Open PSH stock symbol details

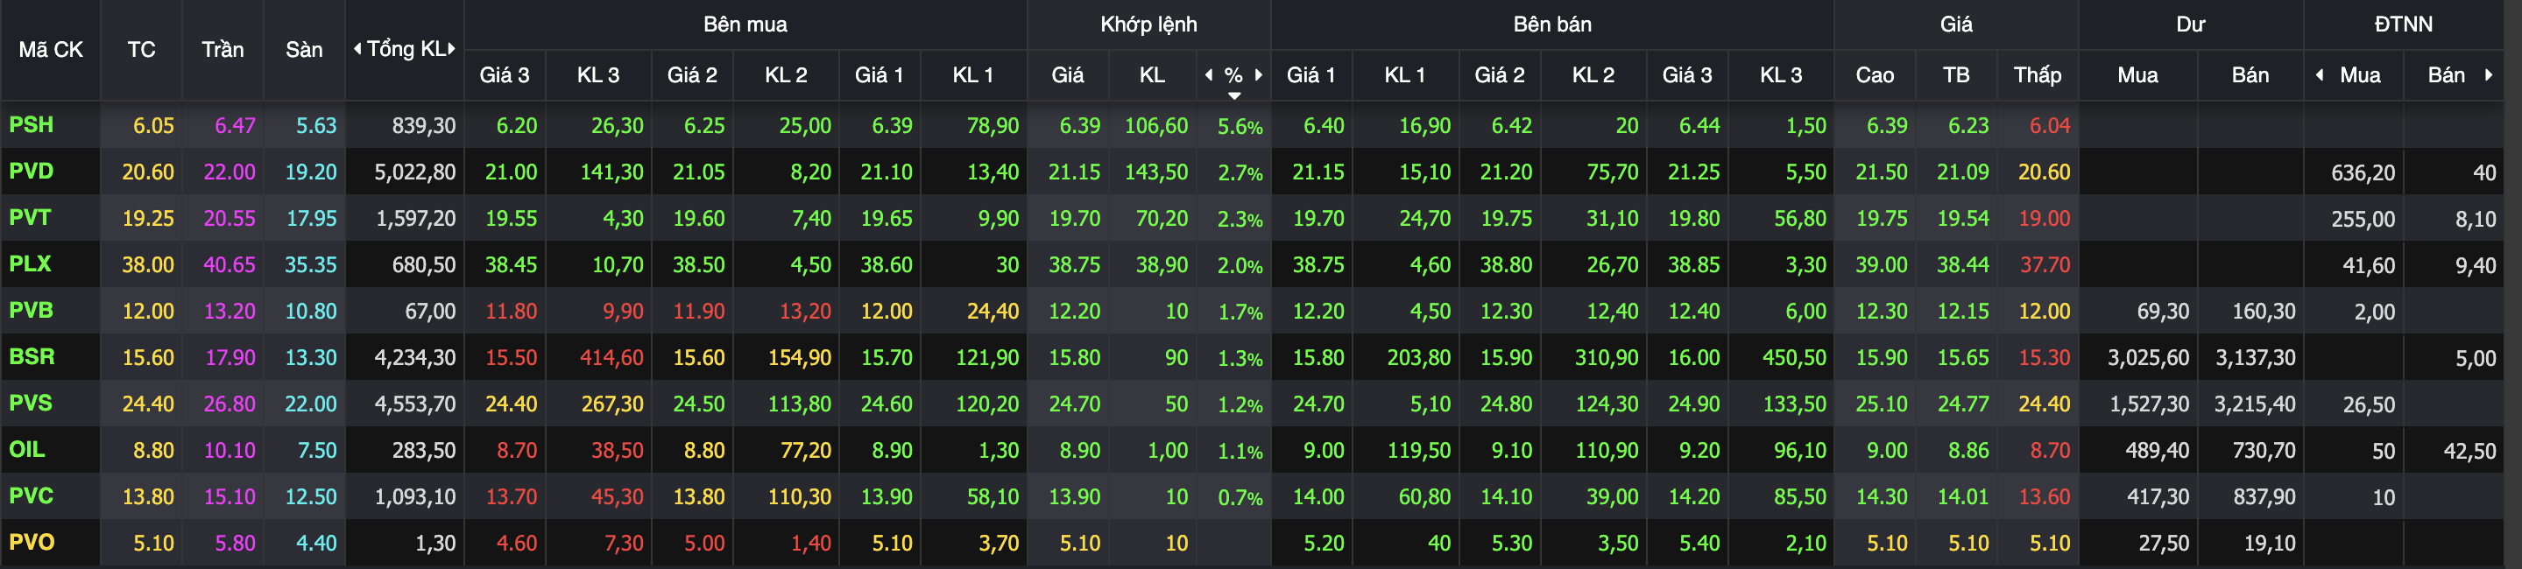pos(32,125)
